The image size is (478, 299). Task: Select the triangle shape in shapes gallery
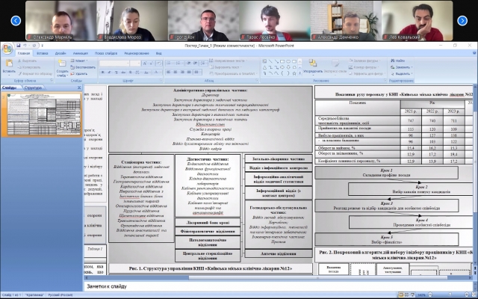[264, 67]
